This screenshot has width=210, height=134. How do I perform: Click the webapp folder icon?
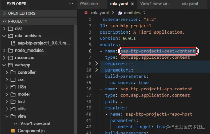tap(10, 65)
